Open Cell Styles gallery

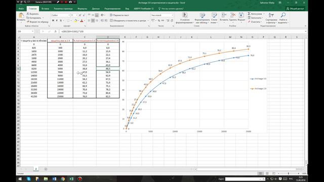pyautogui.click(x=214, y=18)
